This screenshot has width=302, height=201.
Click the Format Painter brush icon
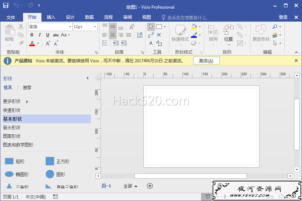click(21, 43)
